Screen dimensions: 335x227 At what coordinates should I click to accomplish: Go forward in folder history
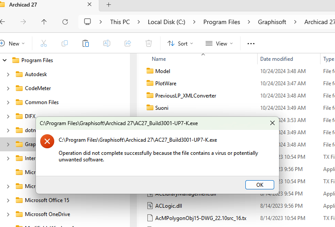pos(23,22)
